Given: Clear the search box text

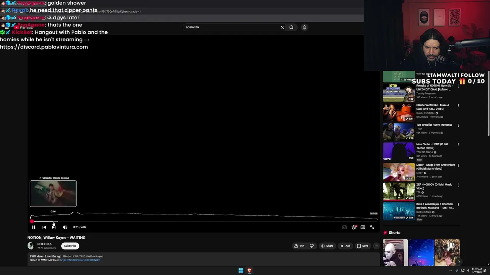Looking at the screenshot, I should click(x=282, y=27).
